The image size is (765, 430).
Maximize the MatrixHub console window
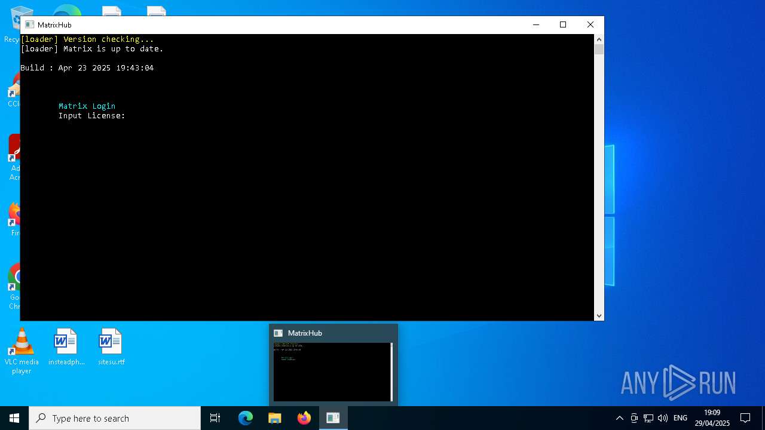(x=563, y=24)
